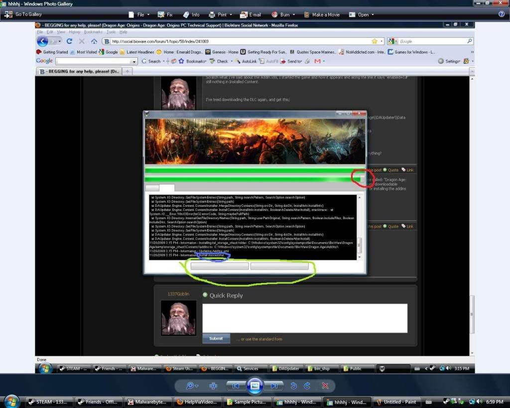Open the Windows Start menu

[11, 401]
